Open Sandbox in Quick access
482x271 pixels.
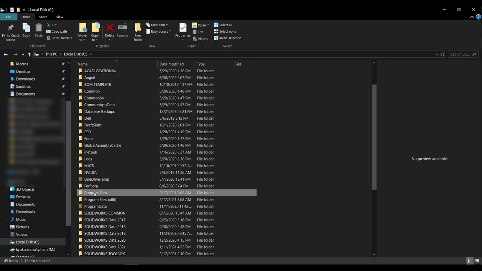[23, 87]
